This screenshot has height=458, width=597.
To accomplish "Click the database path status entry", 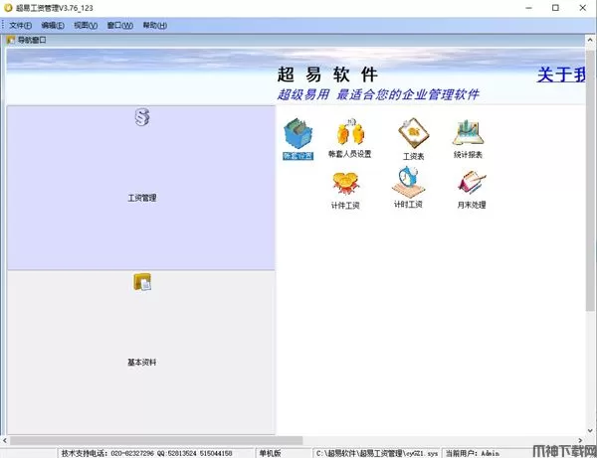I will pos(377,453).
